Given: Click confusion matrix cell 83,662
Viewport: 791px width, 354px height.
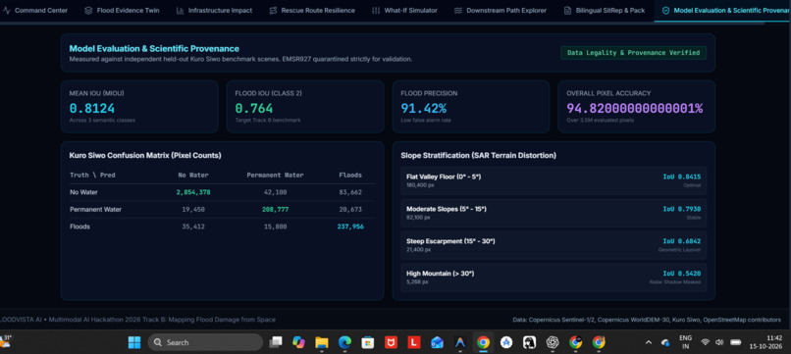Looking at the screenshot, I should point(350,192).
